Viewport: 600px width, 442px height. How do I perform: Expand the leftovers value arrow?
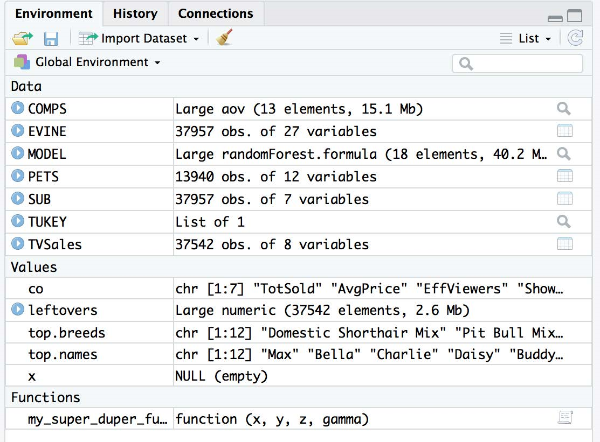pyautogui.click(x=18, y=310)
